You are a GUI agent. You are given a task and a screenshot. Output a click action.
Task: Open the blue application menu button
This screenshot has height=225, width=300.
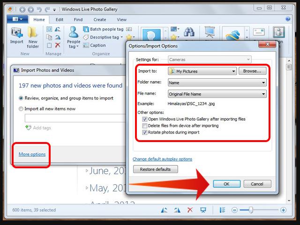tap(17, 19)
